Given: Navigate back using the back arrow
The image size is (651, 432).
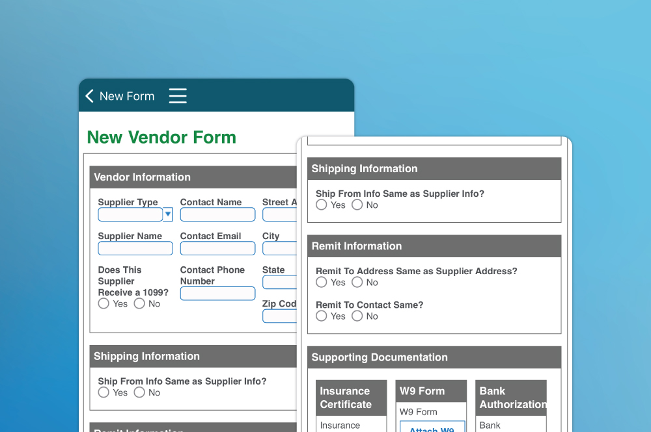Looking at the screenshot, I should click(x=89, y=95).
